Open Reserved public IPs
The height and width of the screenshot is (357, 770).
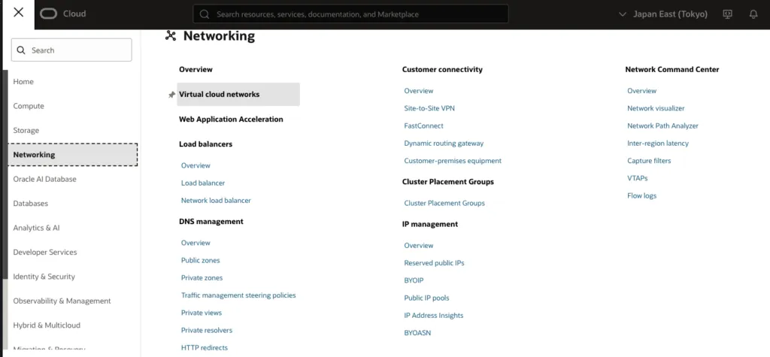(434, 263)
